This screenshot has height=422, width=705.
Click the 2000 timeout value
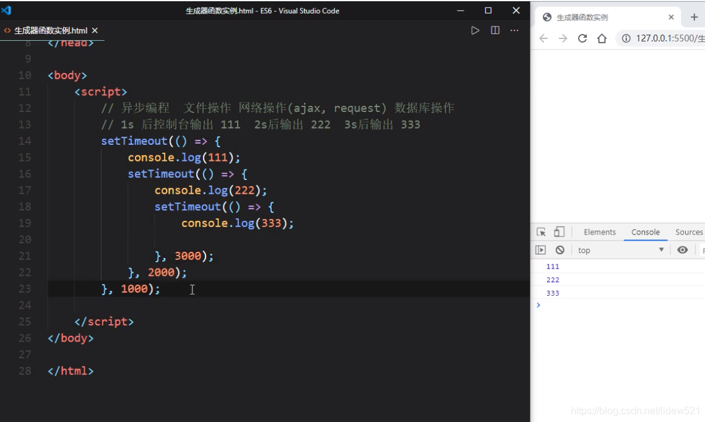click(x=161, y=272)
